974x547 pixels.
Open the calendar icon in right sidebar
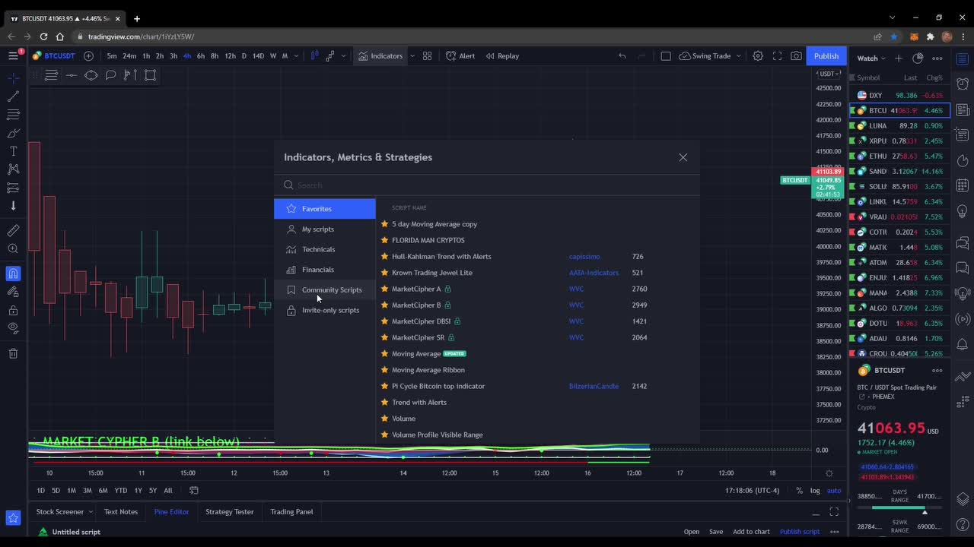[963, 185]
